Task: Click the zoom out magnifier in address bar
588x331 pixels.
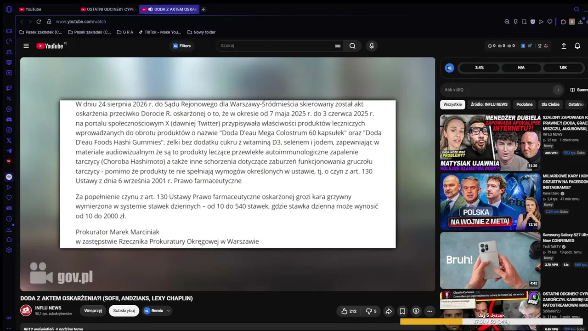Action: point(507,22)
